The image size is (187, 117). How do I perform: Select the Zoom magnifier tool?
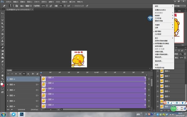click(x=2, y=79)
